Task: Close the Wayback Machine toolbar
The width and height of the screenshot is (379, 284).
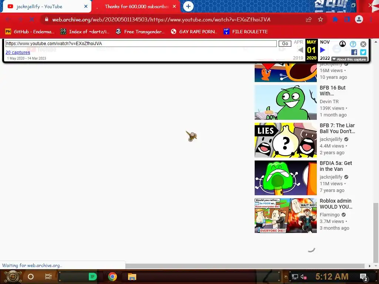Action: tap(363, 44)
